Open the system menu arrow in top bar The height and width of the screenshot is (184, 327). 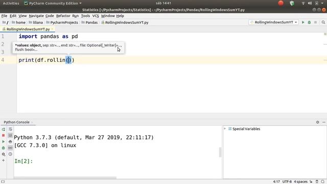click(x=322, y=3)
